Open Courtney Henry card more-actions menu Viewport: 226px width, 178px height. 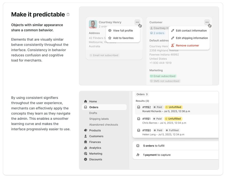[x=138, y=22]
